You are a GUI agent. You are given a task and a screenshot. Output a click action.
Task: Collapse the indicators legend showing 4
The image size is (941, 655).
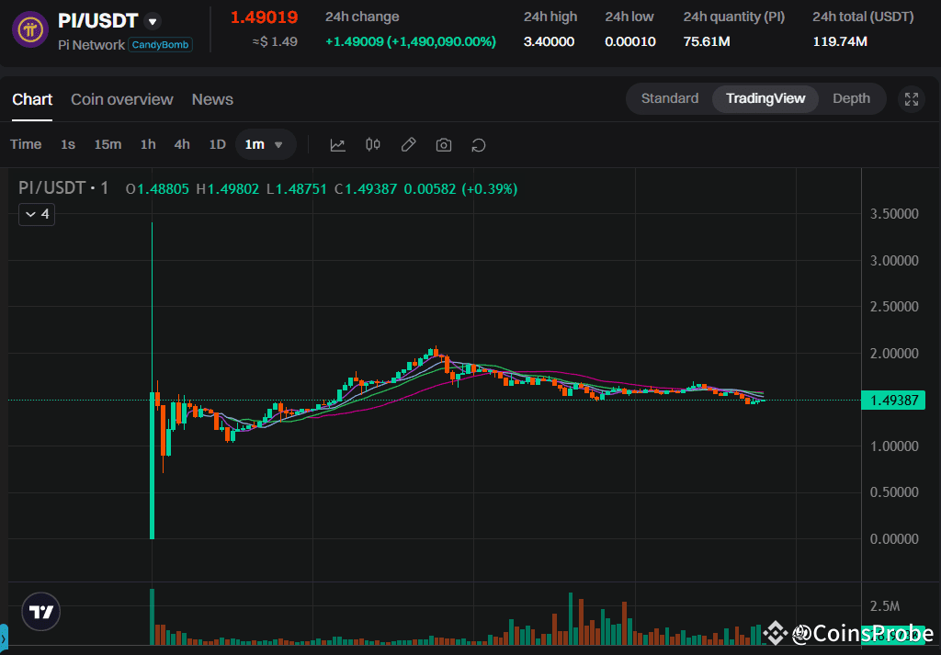click(x=36, y=214)
